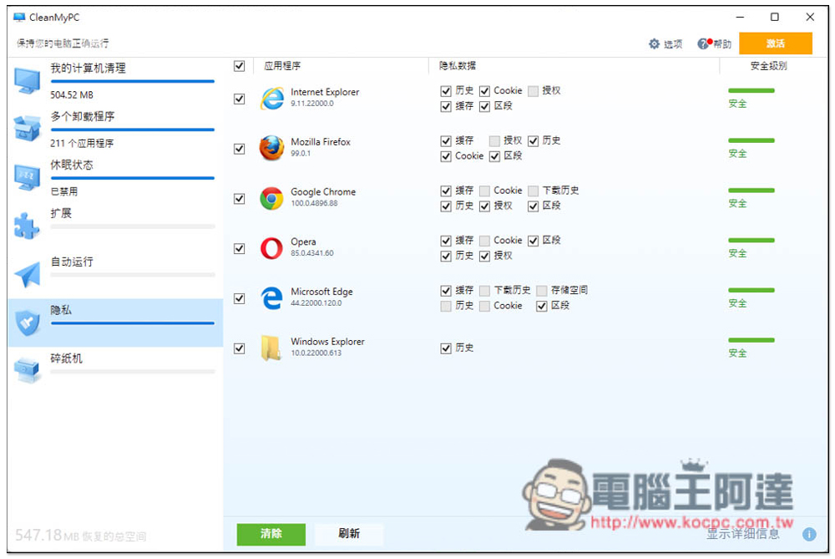
Task: Click the Opera browser icon
Action: [271, 248]
